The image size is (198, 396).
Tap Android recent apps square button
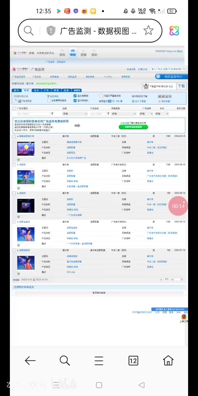coord(99,385)
